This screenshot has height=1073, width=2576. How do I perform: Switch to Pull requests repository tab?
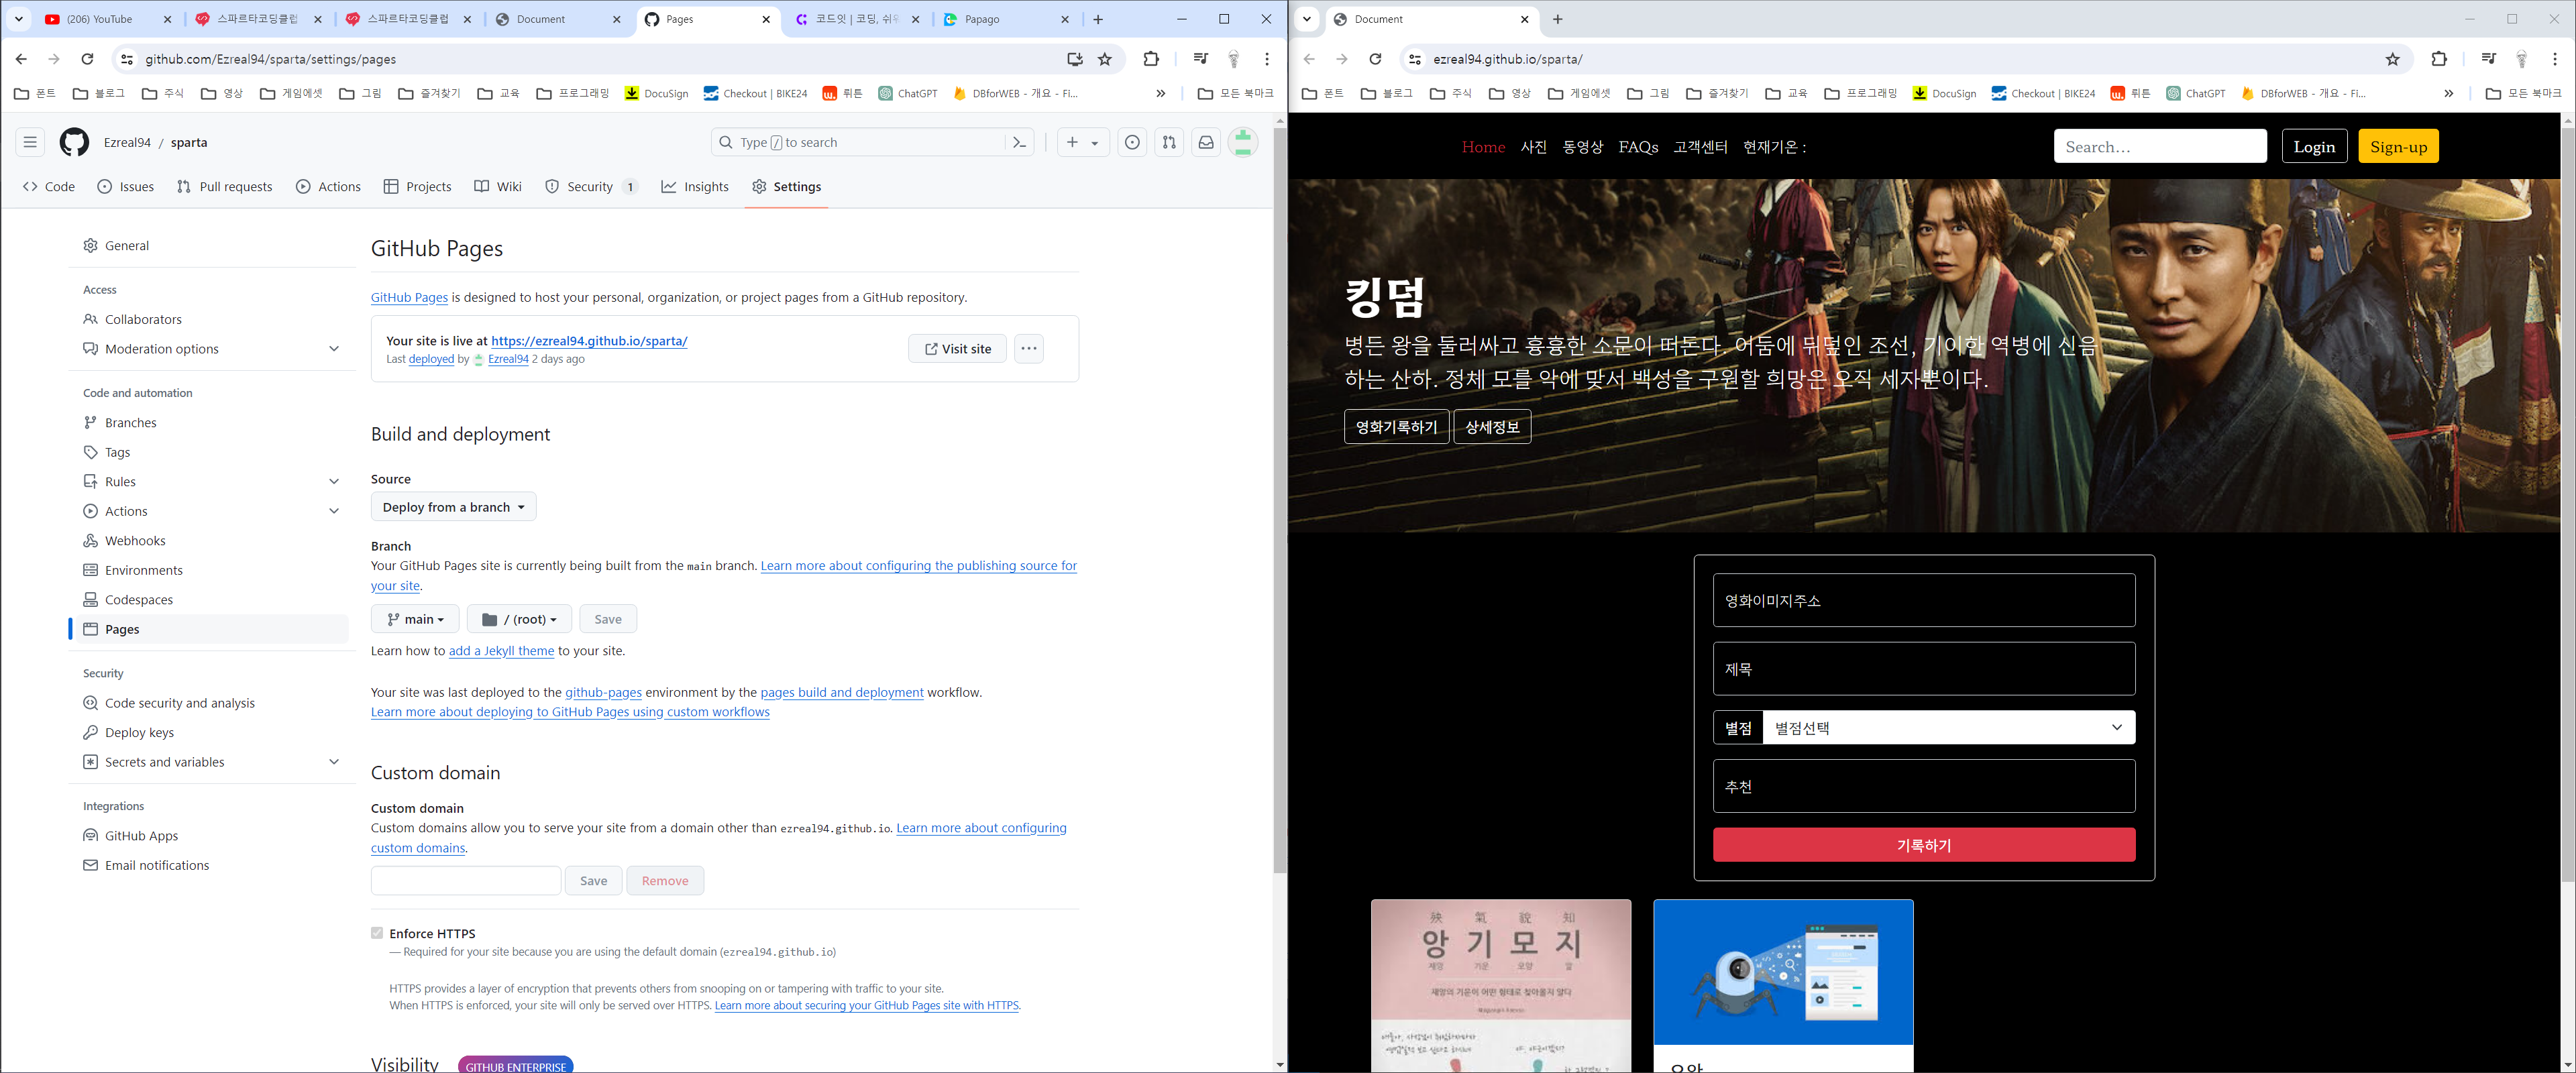pos(224,187)
